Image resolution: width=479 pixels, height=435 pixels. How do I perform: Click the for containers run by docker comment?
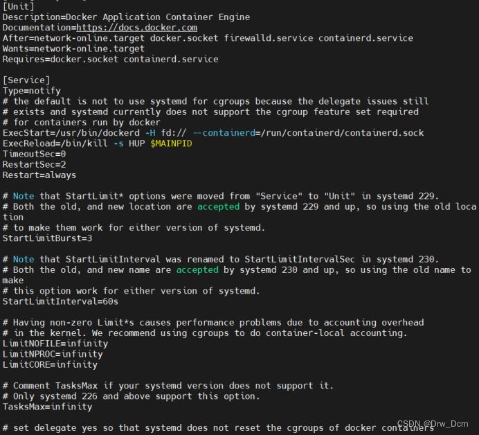81,123
